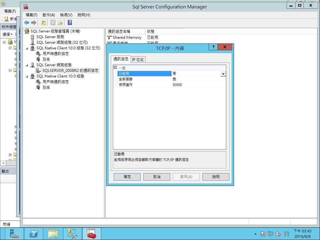The image size is (320, 240).
Task: Select 用戶端通訊協定 under SQL Native Client 10.0 組態
Action: point(56,82)
